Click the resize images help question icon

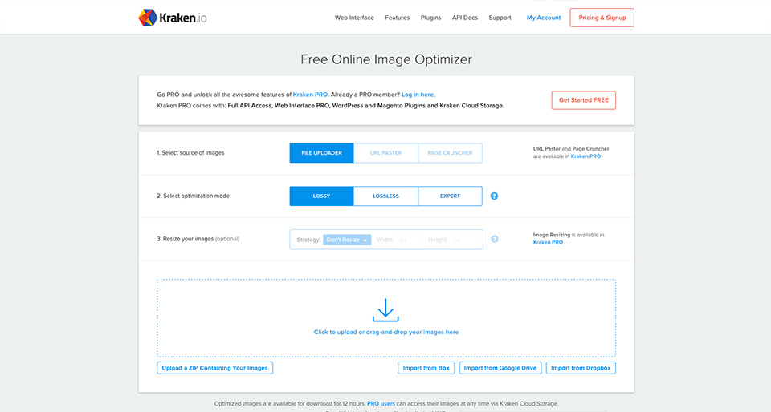point(495,240)
